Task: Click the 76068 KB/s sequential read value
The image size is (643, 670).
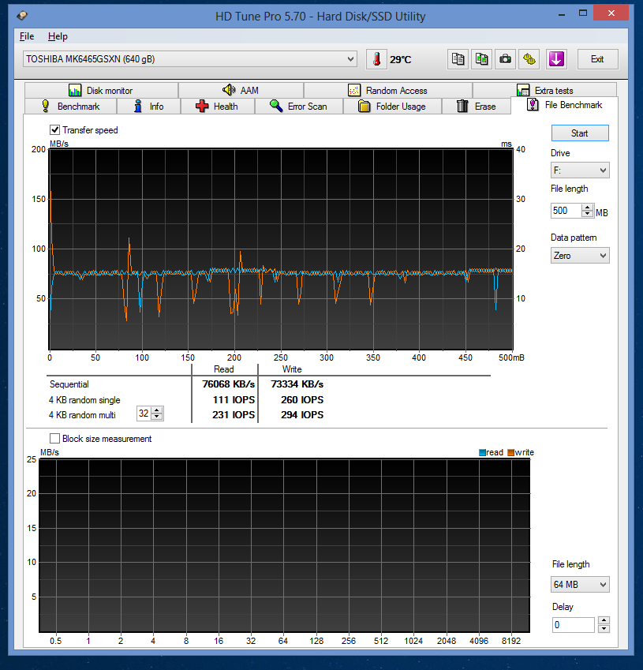Action: click(228, 384)
